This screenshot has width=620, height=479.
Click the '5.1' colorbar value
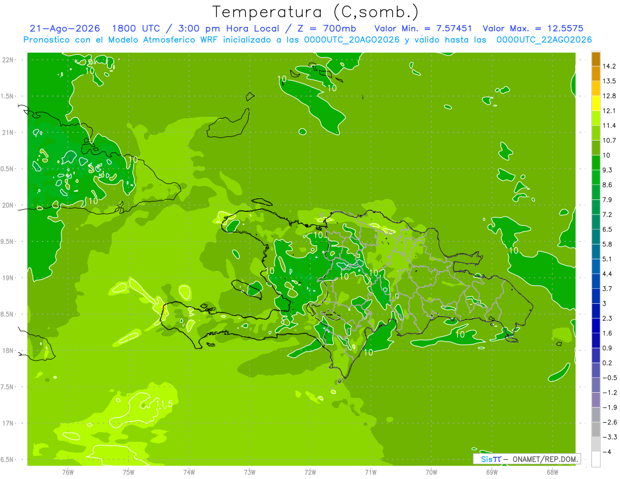[x=608, y=259]
